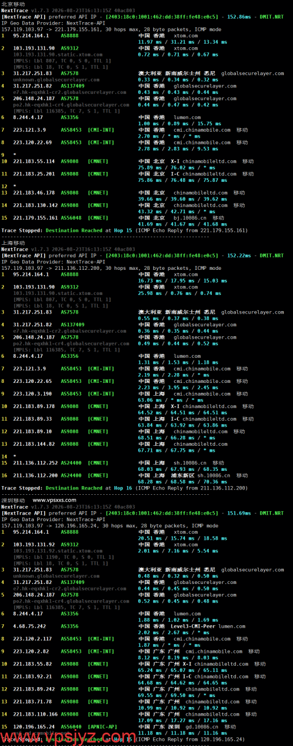This screenshot has width=293, height=746.
Task: Select IP address 4.68.75.242
Action: [30, 626]
